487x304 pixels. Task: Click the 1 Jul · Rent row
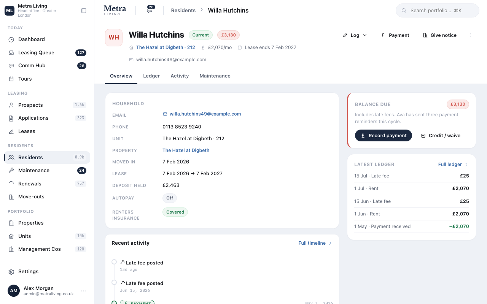coord(412,188)
